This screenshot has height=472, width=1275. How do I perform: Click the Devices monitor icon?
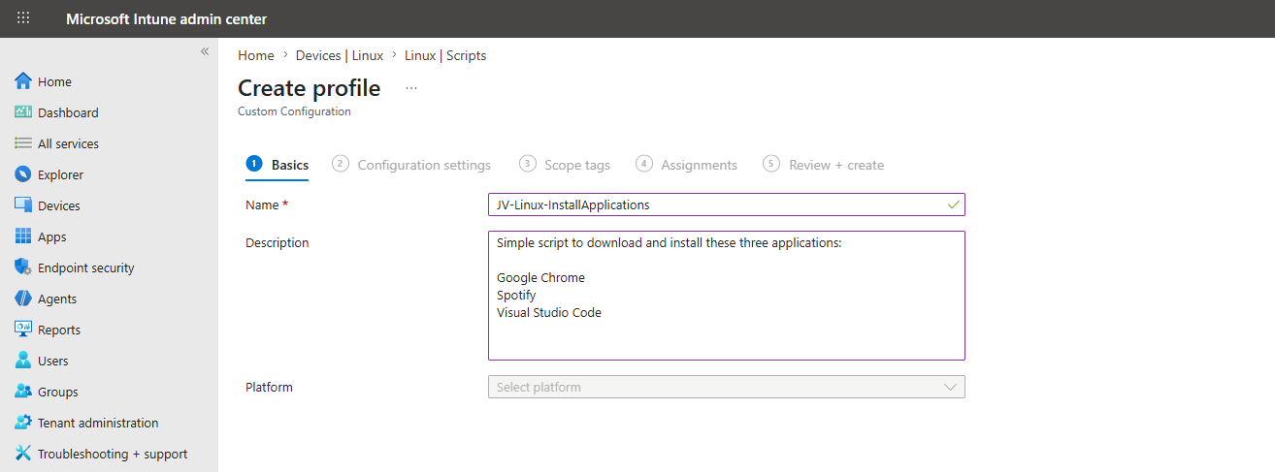pyautogui.click(x=23, y=205)
